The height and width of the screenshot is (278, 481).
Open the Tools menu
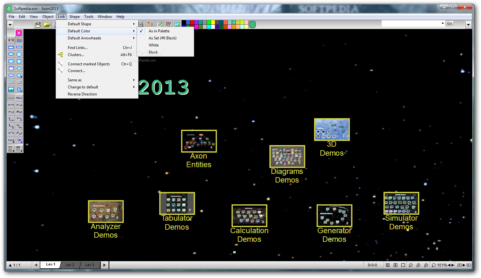89,17
